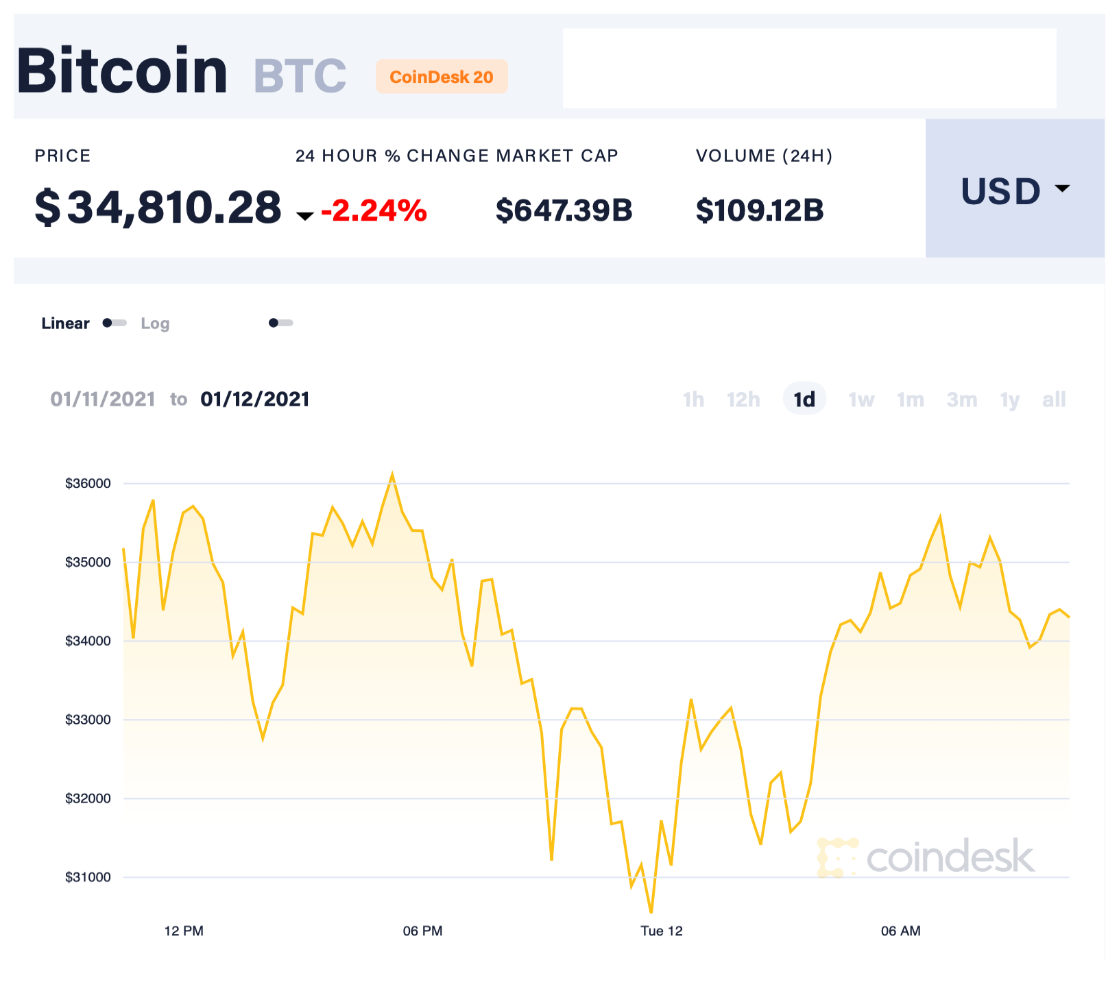Click the price change down arrow
This screenshot has width=1119, height=1002.
pos(304,216)
